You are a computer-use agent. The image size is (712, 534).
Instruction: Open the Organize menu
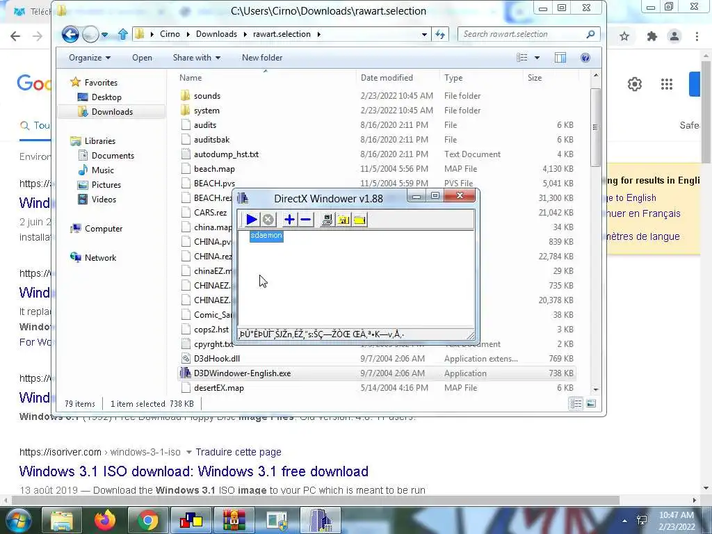coord(90,58)
